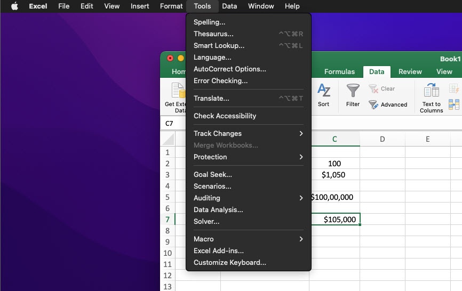Click cell containing $100,00,000
462x291 pixels.
coord(334,197)
